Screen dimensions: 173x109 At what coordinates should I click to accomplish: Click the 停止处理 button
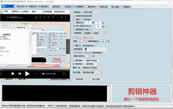(x=96, y=79)
